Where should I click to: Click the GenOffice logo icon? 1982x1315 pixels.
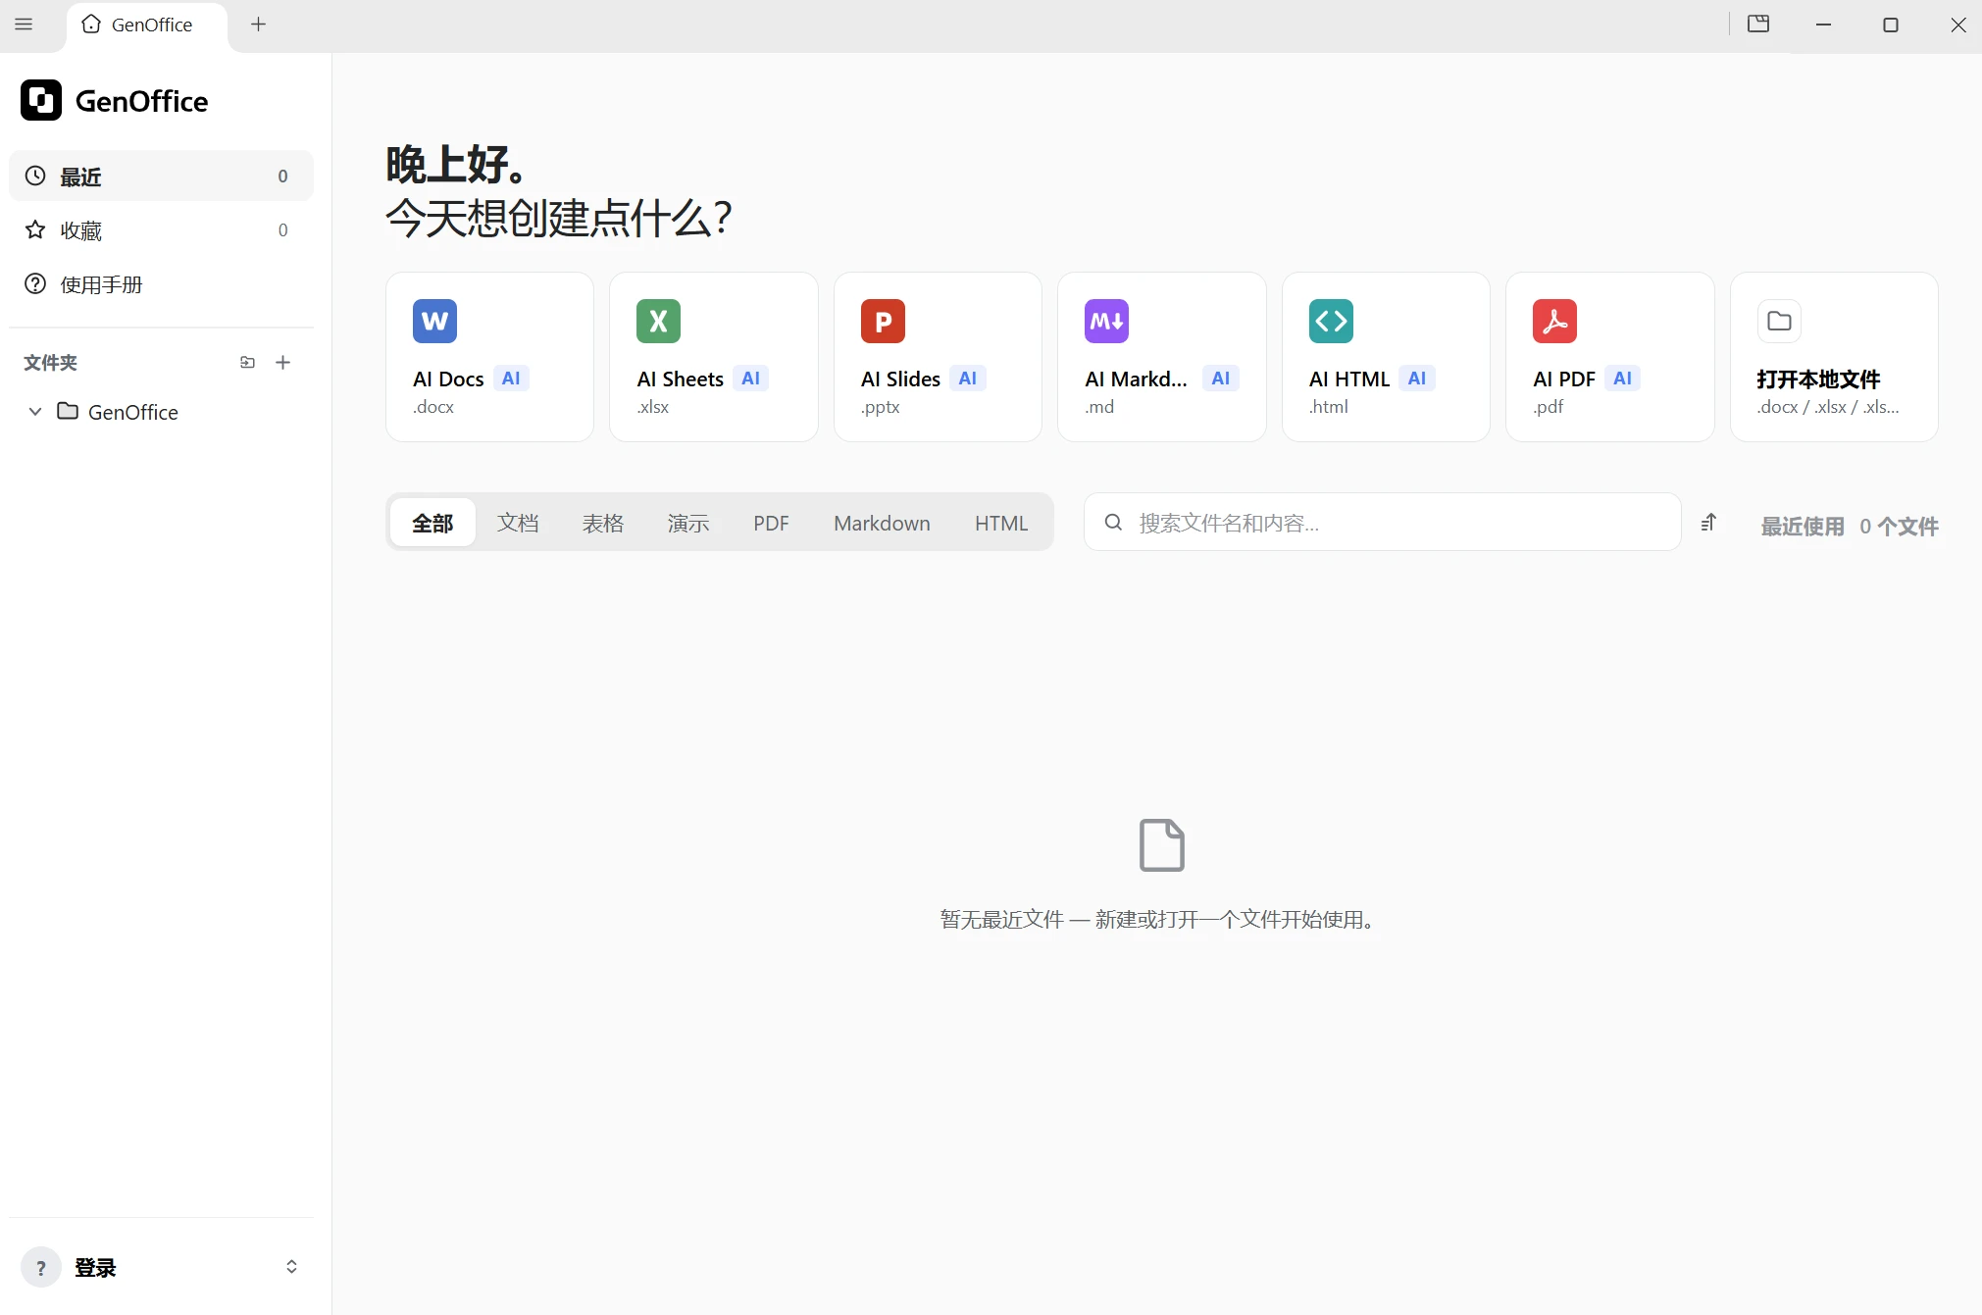tap(41, 100)
